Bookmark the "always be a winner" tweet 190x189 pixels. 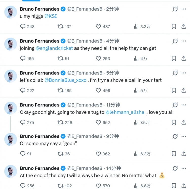(x=174, y=186)
